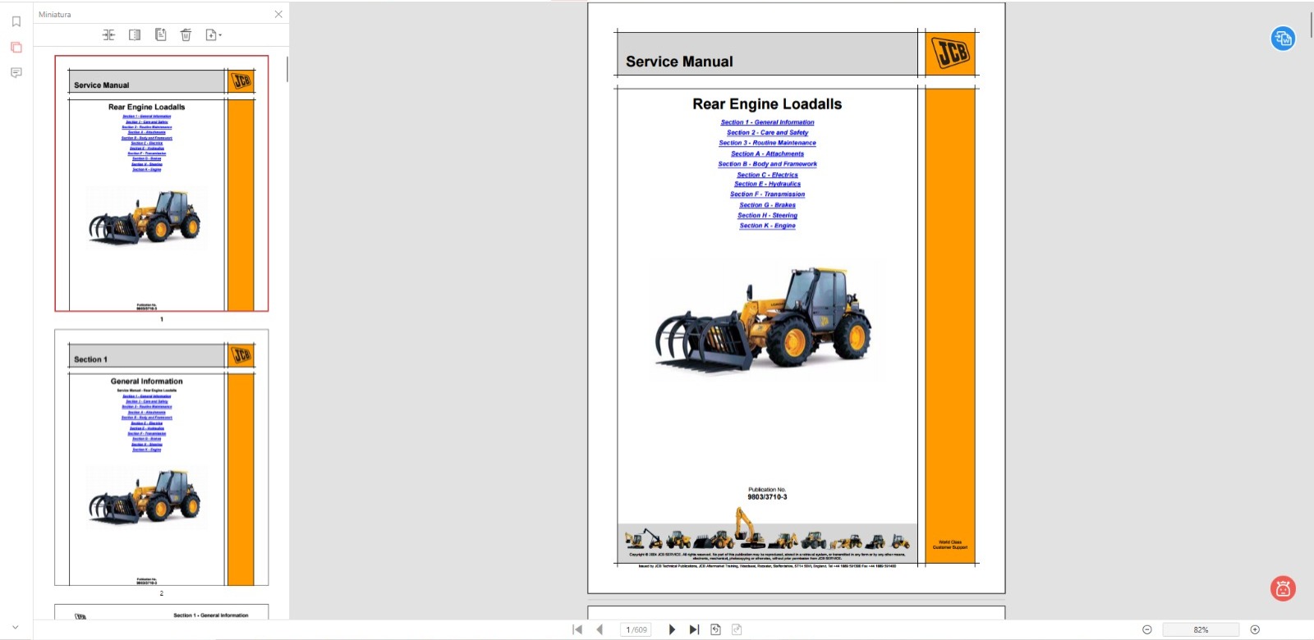Click the thumbnail panel scrollbar
Screen dimensions: 1314x640
click(x=287, y=70)
